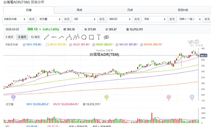Open the MACD indicator dropdown
The height and width of the screenshot is (127, 211).
coord(120,19)
